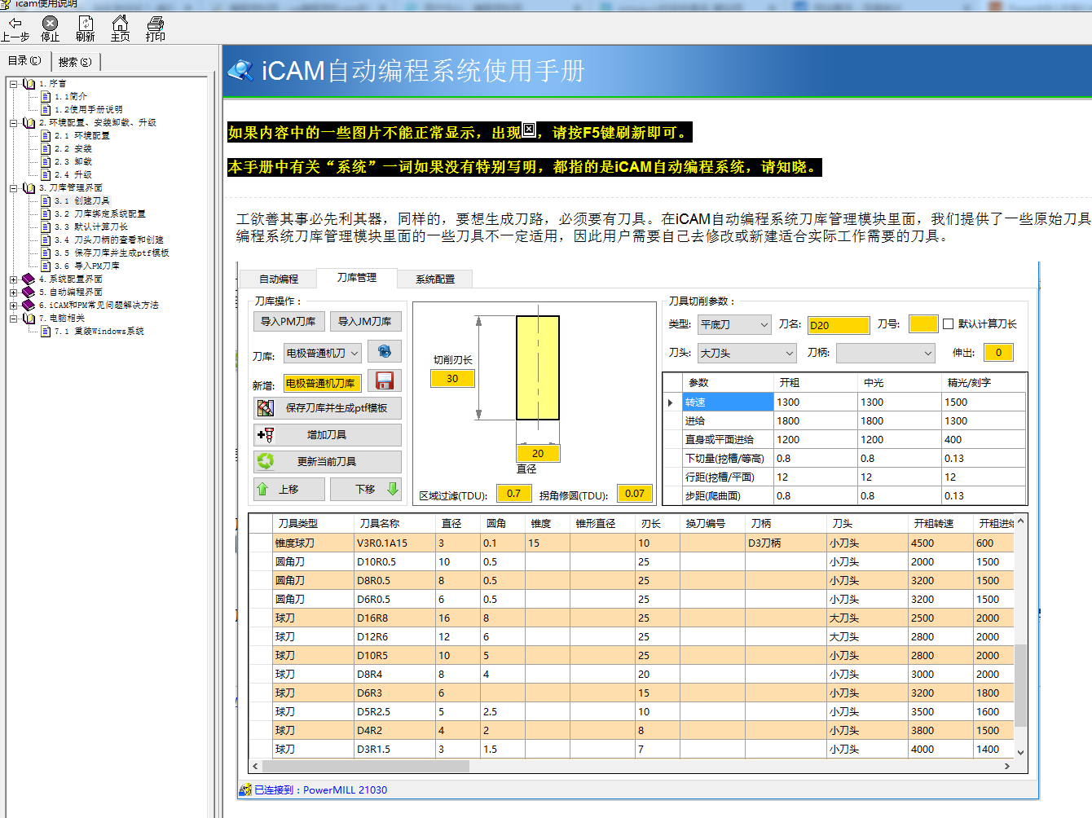The height and width of the screenshot is (818, 1092).
Task: Click the 保存刀库并生成ptf模板 button
Action: (328, 407)
